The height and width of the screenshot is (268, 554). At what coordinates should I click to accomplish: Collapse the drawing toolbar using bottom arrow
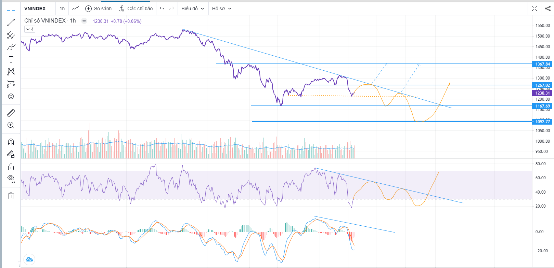[x=19, y=265]
